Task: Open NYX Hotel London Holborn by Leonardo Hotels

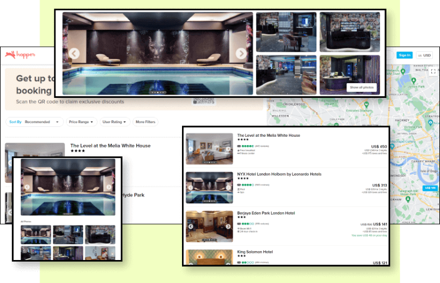Action: [279, 174]
